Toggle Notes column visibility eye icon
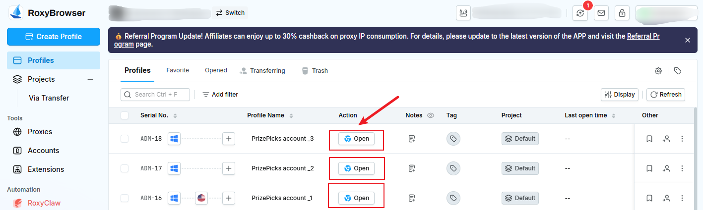The height and width of the screenshot is (210, 703). (431, 115)
